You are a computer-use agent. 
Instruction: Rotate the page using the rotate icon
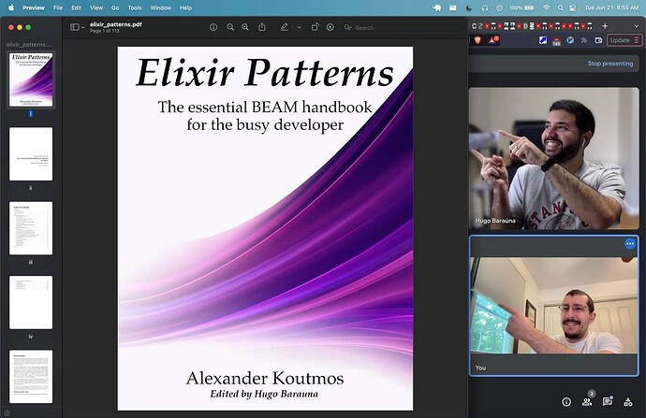tap(315, 27)
